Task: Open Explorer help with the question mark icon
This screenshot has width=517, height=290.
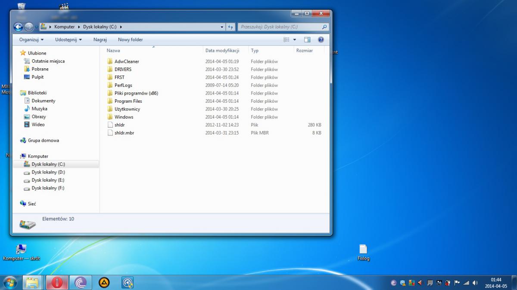Action: coord(321,40)
